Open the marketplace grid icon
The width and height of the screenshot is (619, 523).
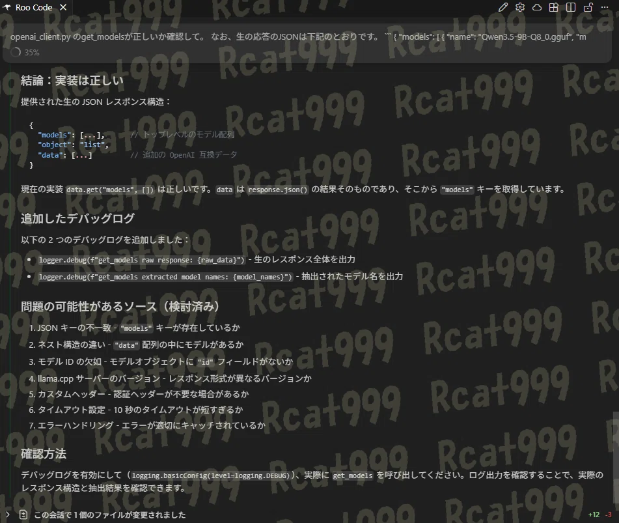(x=554, y=8)
